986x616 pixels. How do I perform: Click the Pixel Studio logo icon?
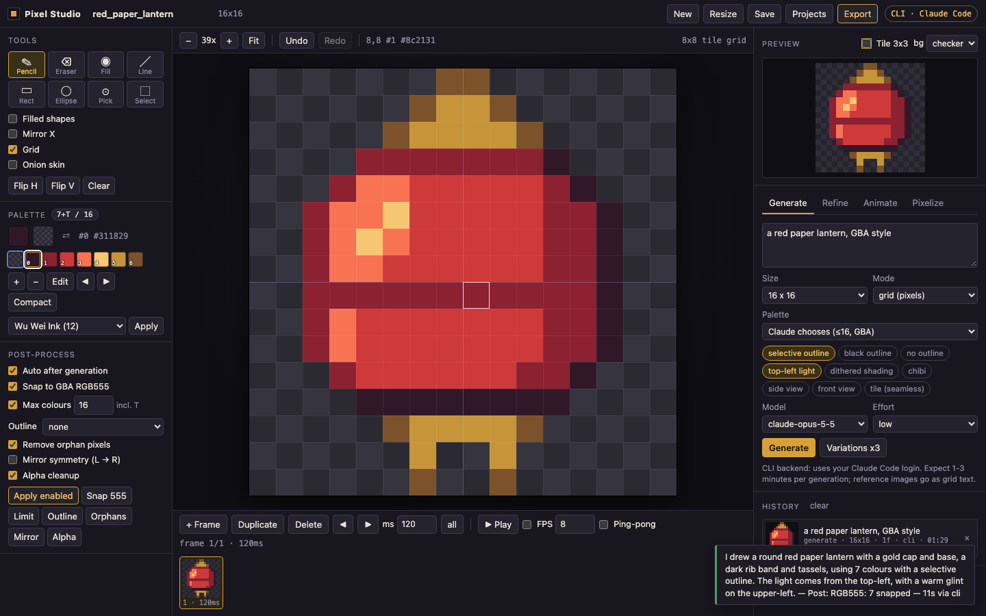tap(13, 14)
